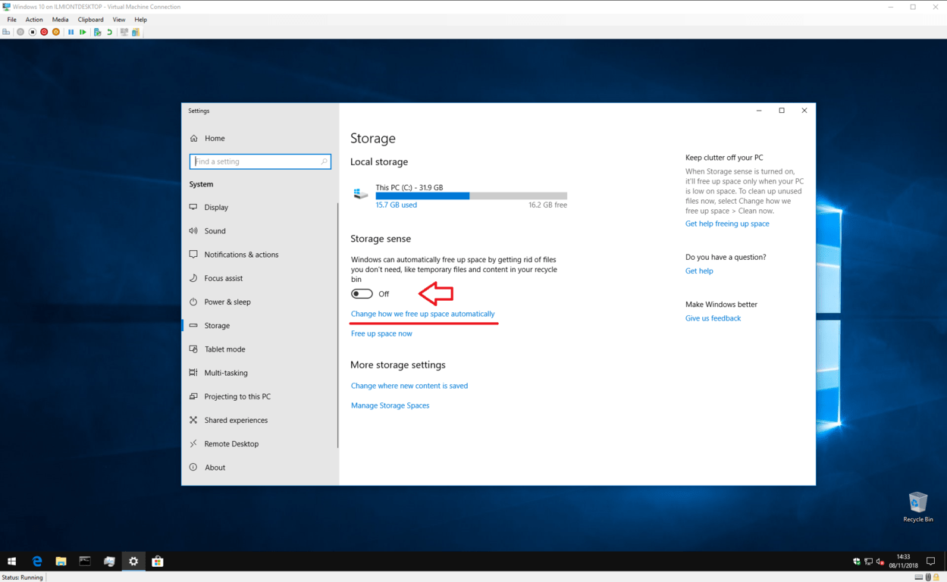The height and width of the screenshot is (582, 947).
Task: Open the Clipboard menu in the menu bar
Action: [x=90, y=19]
